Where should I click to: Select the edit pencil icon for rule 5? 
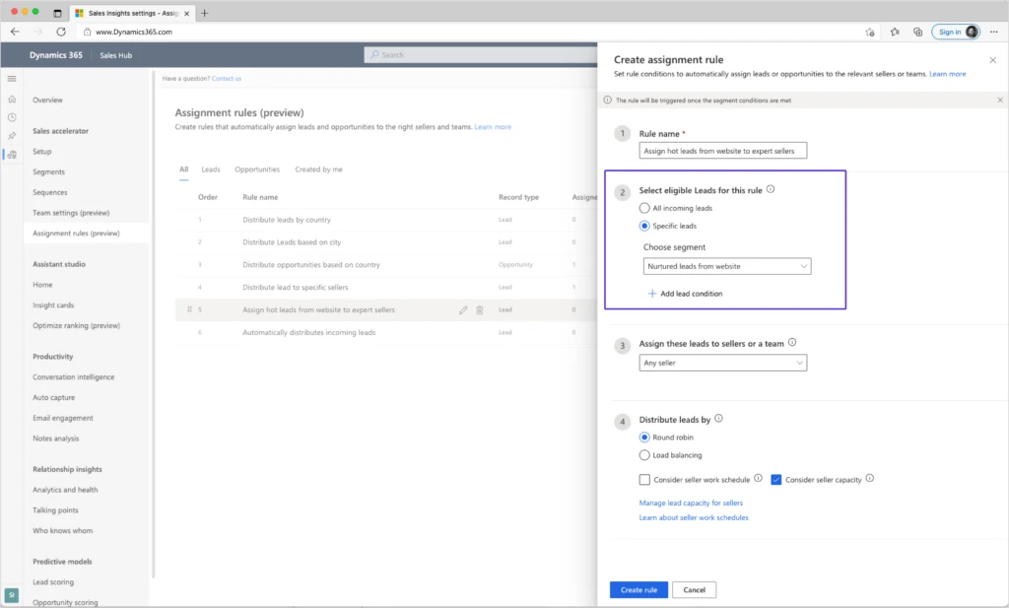click(463, 309)
